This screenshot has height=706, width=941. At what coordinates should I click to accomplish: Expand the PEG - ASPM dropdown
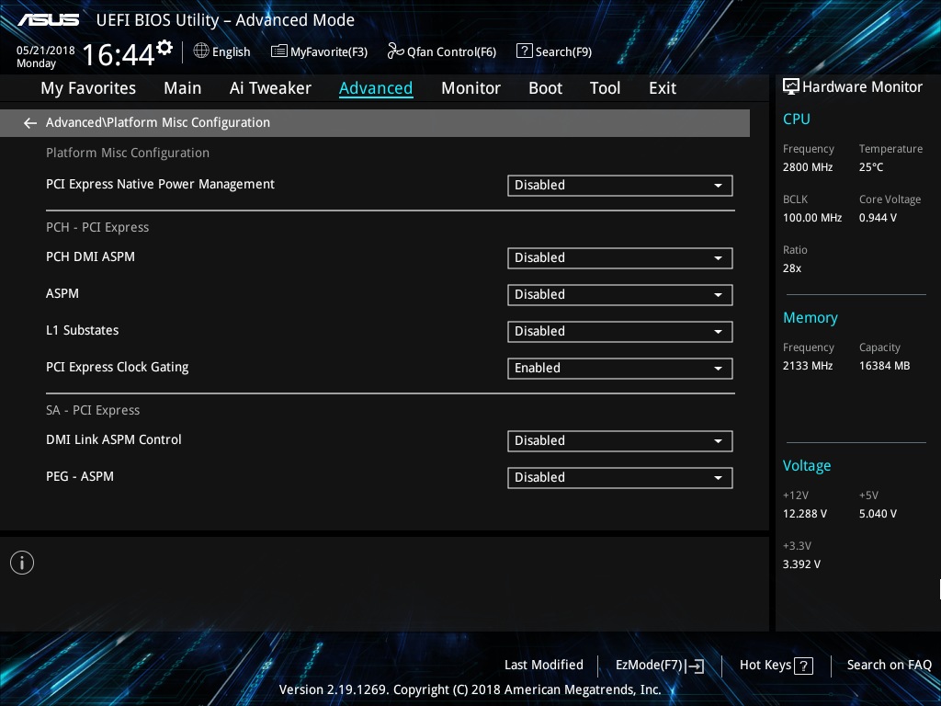620,478
